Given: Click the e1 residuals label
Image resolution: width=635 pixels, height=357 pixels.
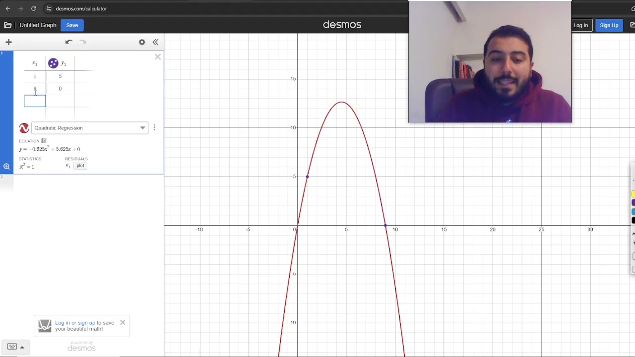Looking at the screenshot, I should coord(68,166).
